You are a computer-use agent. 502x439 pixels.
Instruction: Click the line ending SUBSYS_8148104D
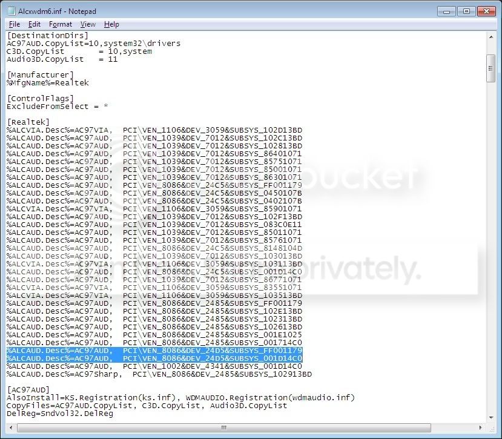pyautogui.click(x=154, y=248)
